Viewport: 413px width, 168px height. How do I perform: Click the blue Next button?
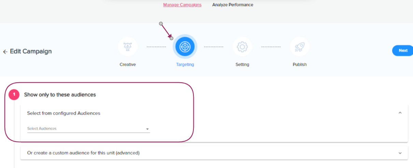pos(403,50)
